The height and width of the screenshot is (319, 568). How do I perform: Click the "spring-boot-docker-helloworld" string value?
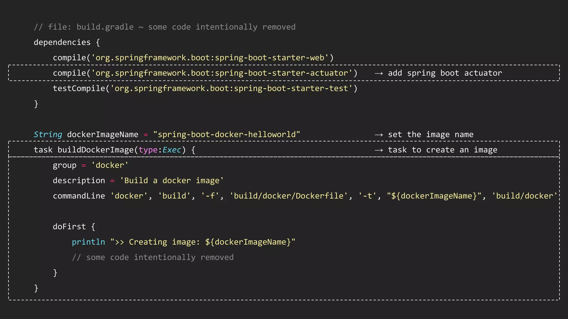227,135
